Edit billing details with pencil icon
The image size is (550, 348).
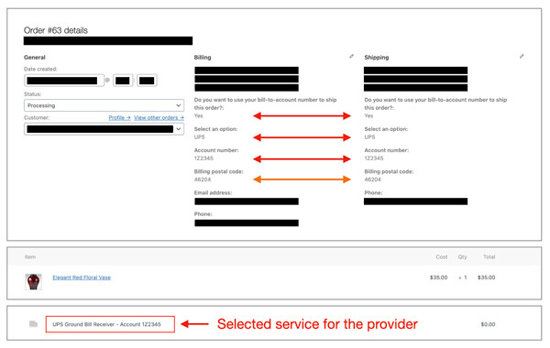[x=351, y=56]
